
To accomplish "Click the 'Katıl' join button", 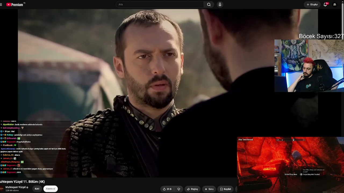I will coord(37,189).
